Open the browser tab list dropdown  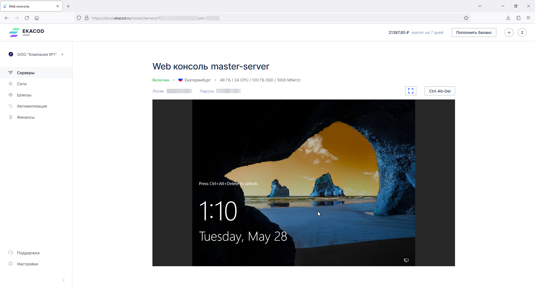480,6
